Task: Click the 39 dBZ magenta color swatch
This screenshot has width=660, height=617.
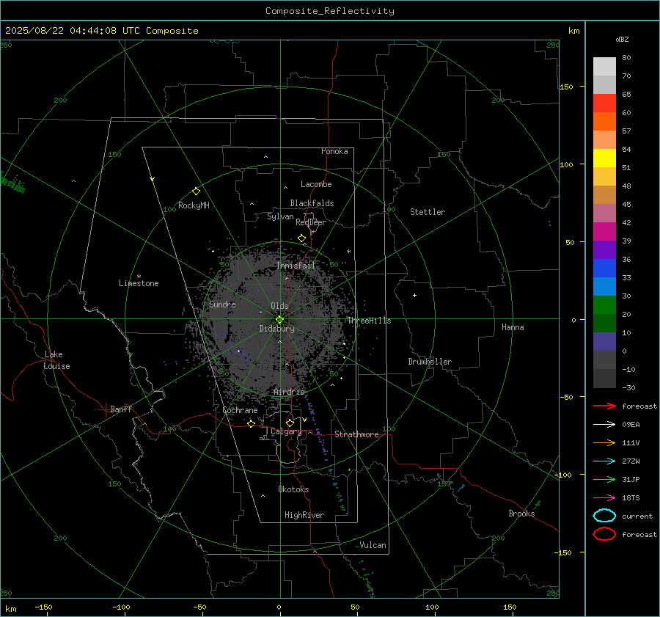Action: pyautogui.click(x=604, y=232)
